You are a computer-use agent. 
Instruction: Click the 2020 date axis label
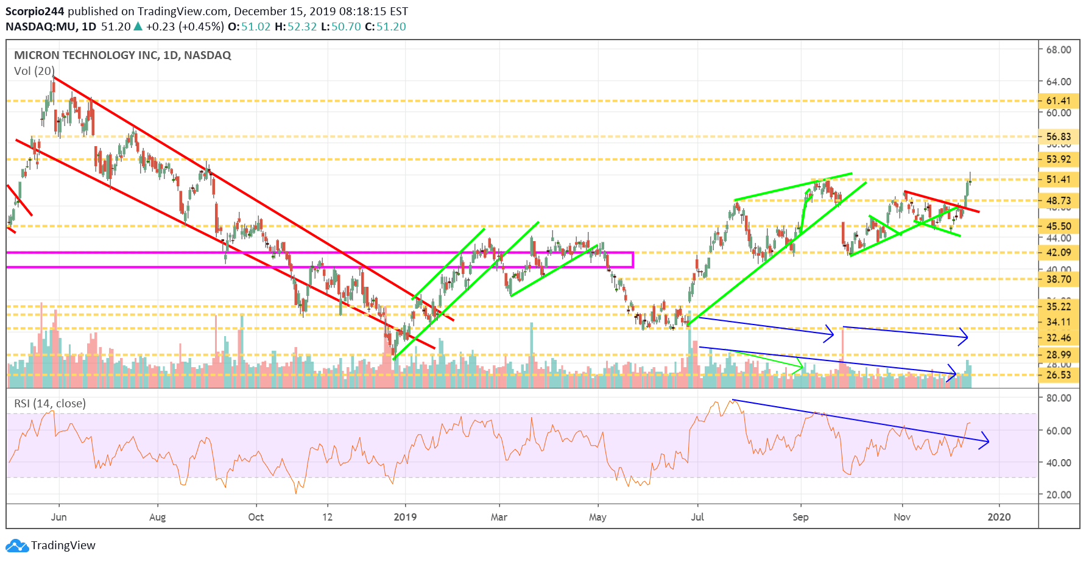[999, 517]
